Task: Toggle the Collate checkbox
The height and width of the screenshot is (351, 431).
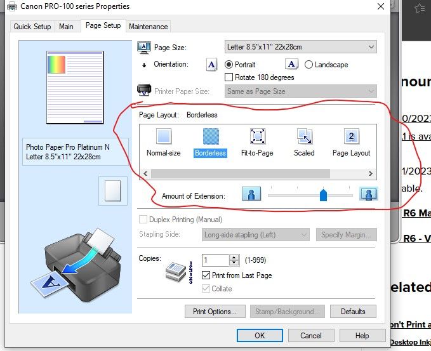Action: (x=206, y=289)
